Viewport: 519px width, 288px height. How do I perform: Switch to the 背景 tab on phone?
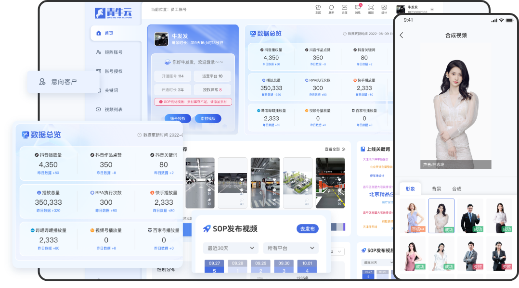coord(436,189)
